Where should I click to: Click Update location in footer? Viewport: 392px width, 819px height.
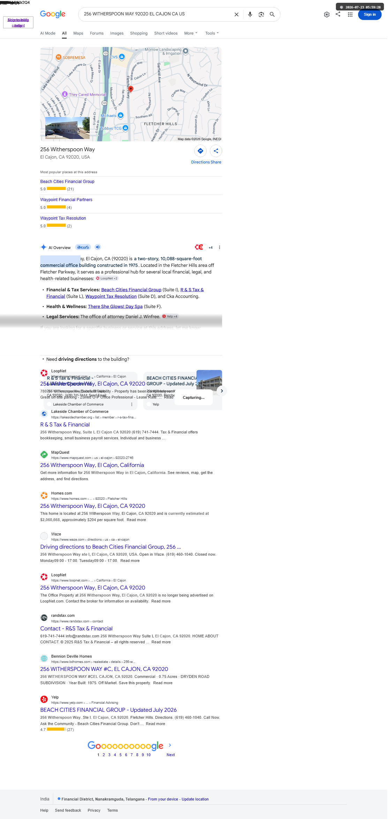coord(195,799)
